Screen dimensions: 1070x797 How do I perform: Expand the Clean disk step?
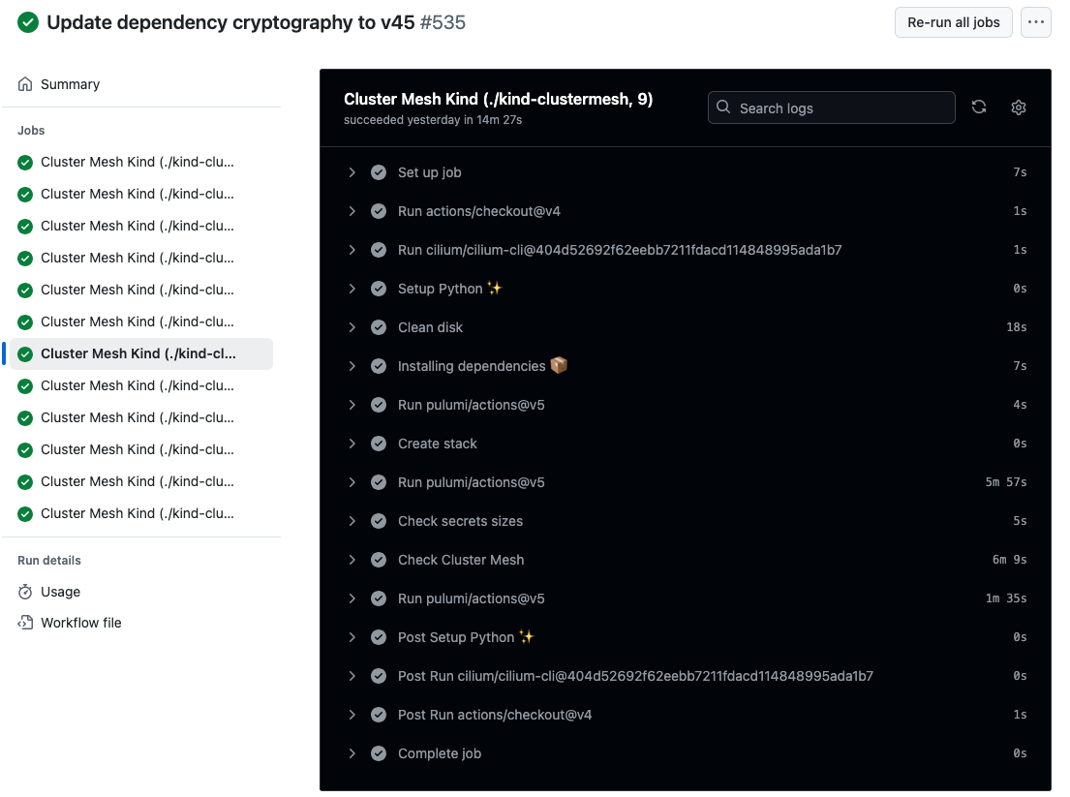coord(352,327)
